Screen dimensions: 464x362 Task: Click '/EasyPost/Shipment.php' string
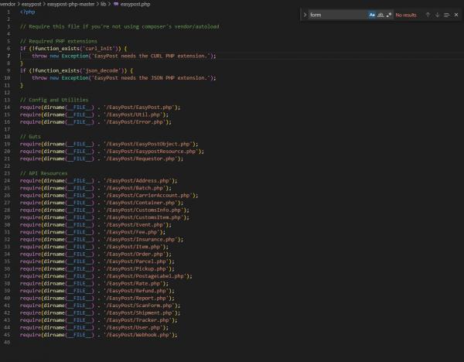139,312
